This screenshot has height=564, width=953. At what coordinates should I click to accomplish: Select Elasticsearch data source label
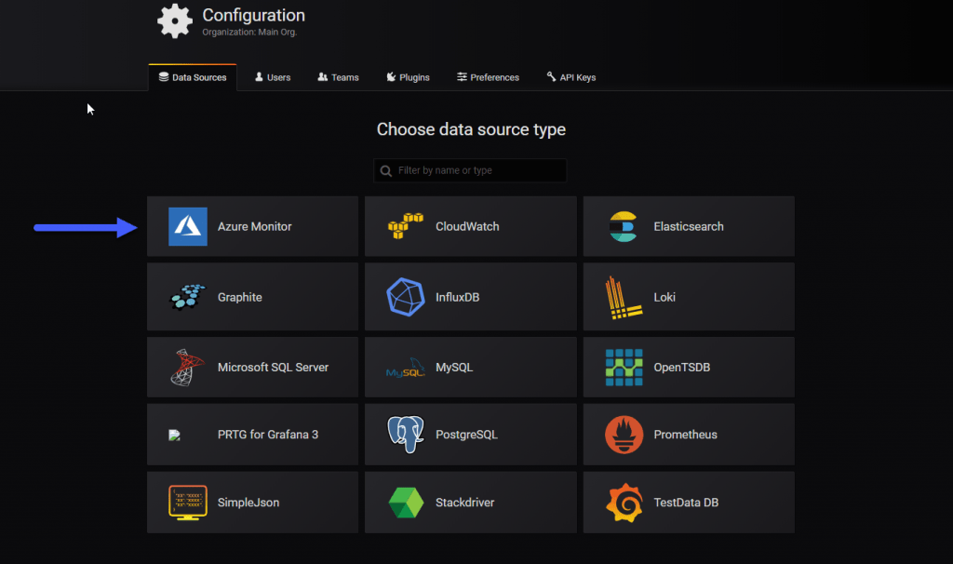(689, 227)
